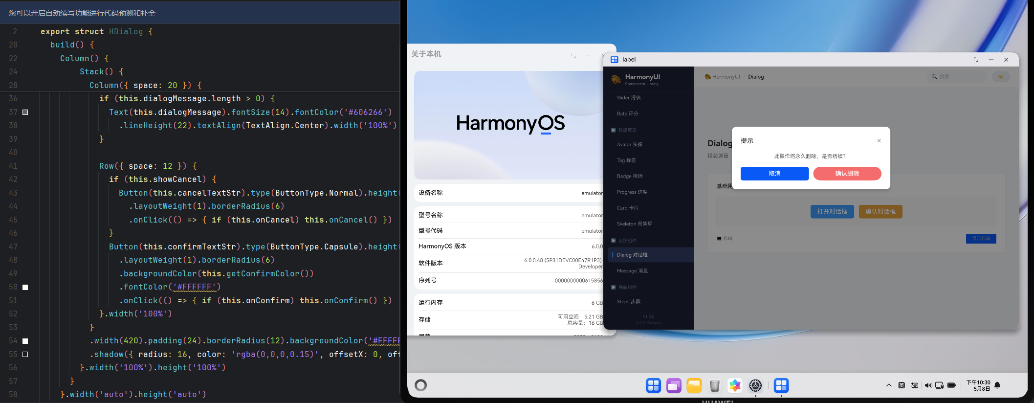Screen dimensions: 1034x403
Task: Click the 显示代码 button
Action: [x=981, y=239]
